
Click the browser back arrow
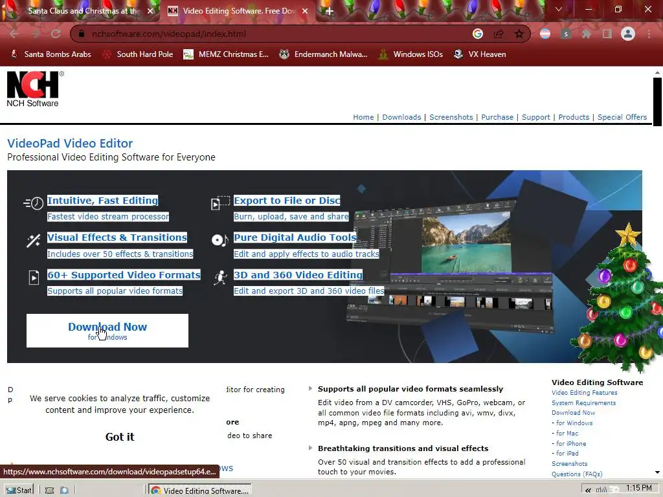click(14, 34)
